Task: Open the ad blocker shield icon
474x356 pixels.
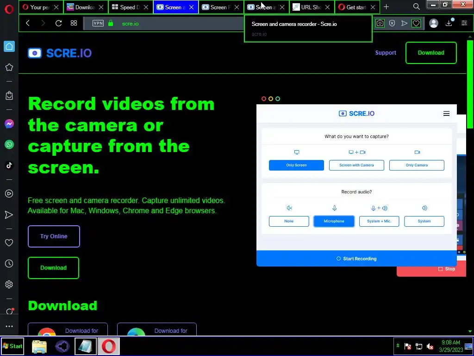Action: (x=392, y=23)
